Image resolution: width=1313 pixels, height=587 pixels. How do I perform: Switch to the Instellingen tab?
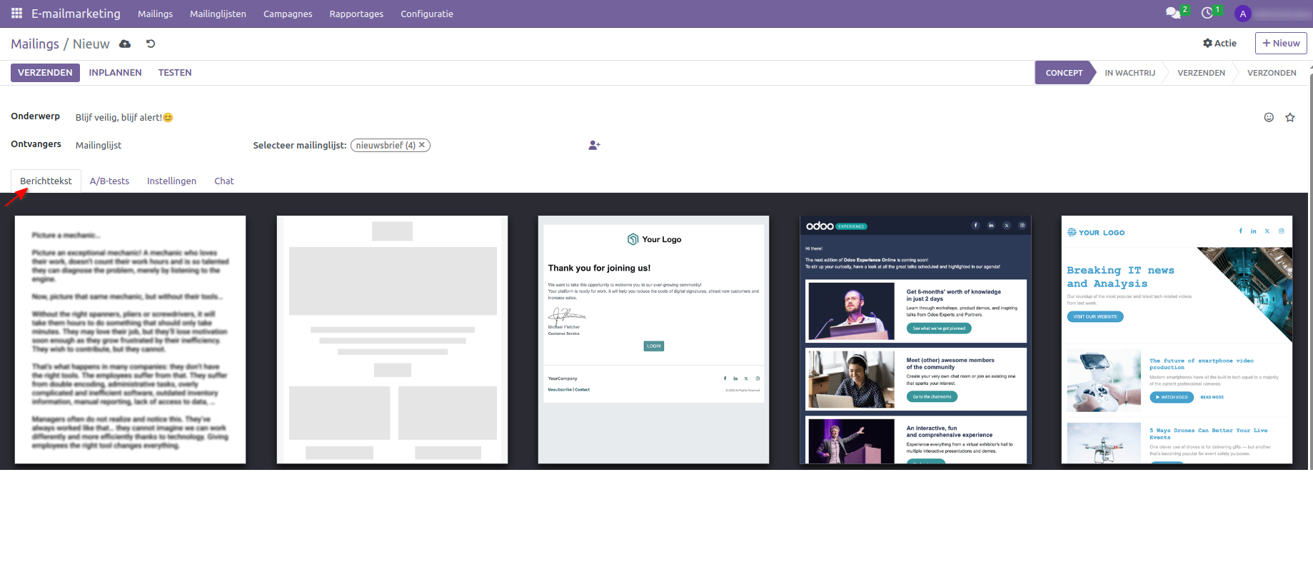(171, 181)
